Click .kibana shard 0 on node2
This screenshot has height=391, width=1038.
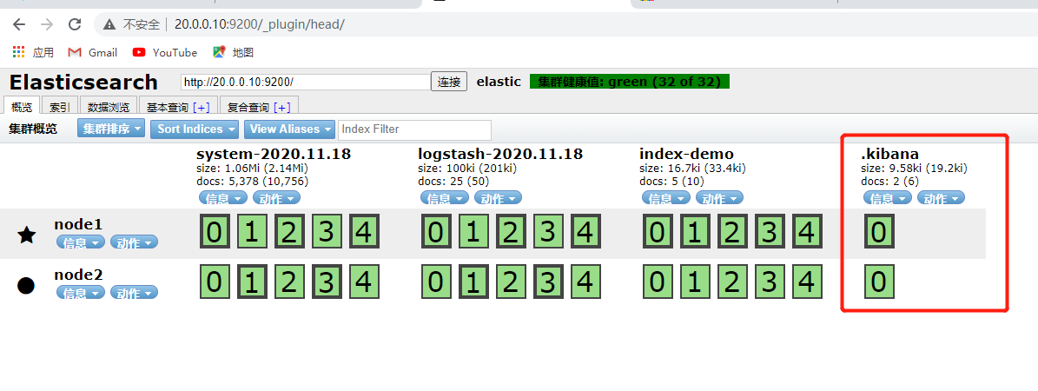coord(878,282)
